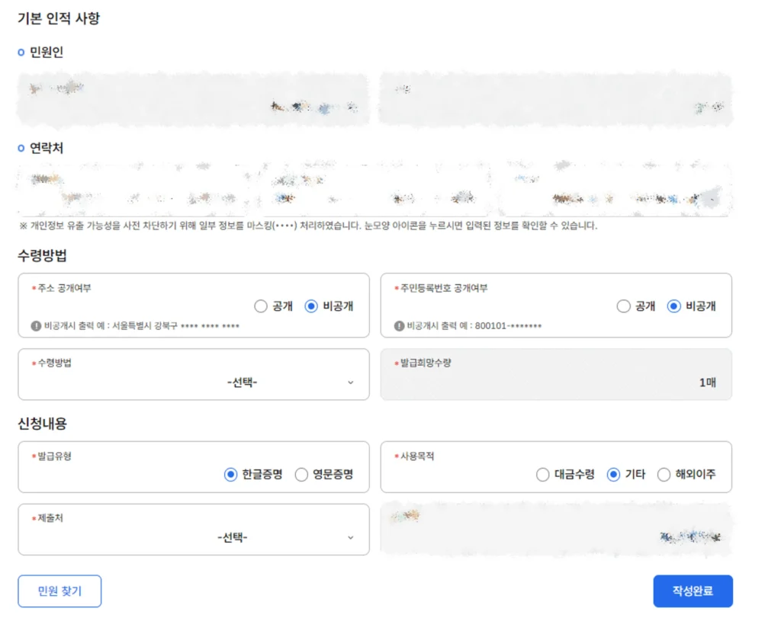Viewport: 781px width, 618px height.
Task: Click the 개인정보 마스킹 notice text
Action: 308,226
